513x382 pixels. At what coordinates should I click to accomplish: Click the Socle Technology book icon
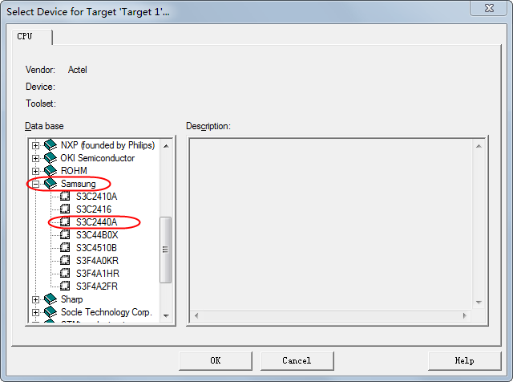(50, 311)
